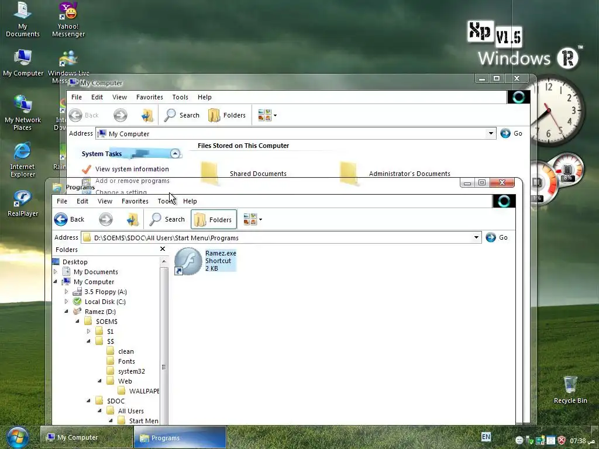Image resolution: width=599 pixels, height=449 pixels.
Task: Open RealPlayer desktop icon
Action: point(23,203)
